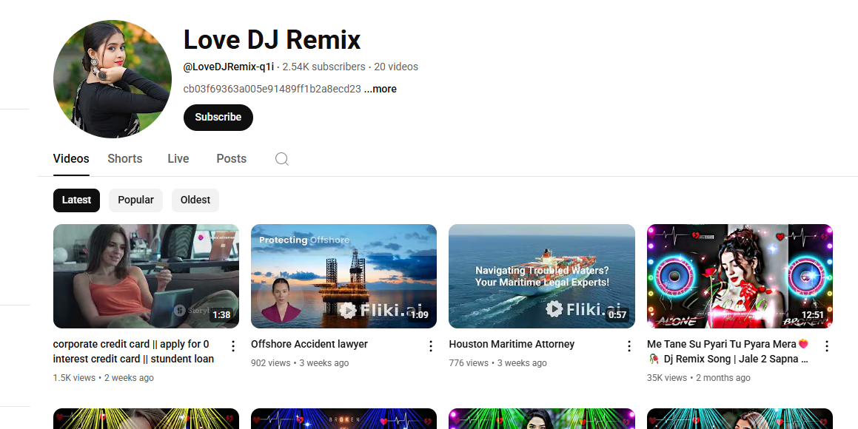The height and width of the screenshot is (429, 858).
Task: Open options menu for Houston Maritime Attorney video
Action: [x=629, y=346]
